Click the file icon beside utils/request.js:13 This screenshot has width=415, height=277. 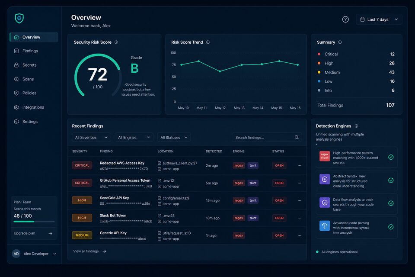[x=160, y=233]
